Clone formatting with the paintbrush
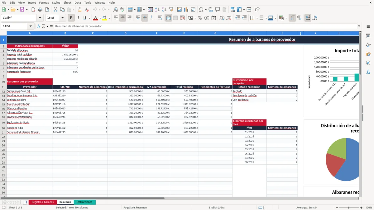 pyautogui.click(x=80, y=10)
